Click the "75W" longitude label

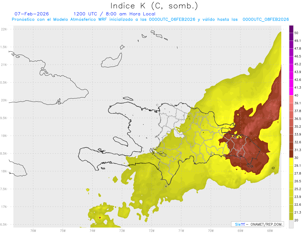(x=63, y=230)
